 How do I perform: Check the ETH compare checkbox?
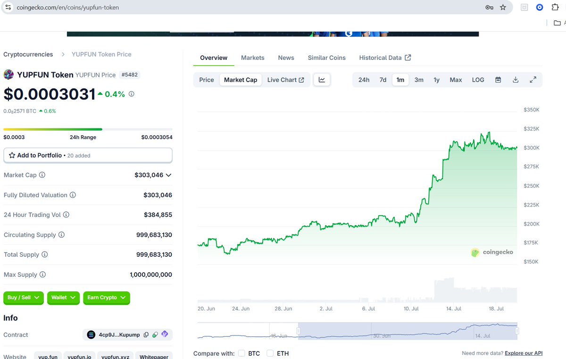click(x=270, y=353)
